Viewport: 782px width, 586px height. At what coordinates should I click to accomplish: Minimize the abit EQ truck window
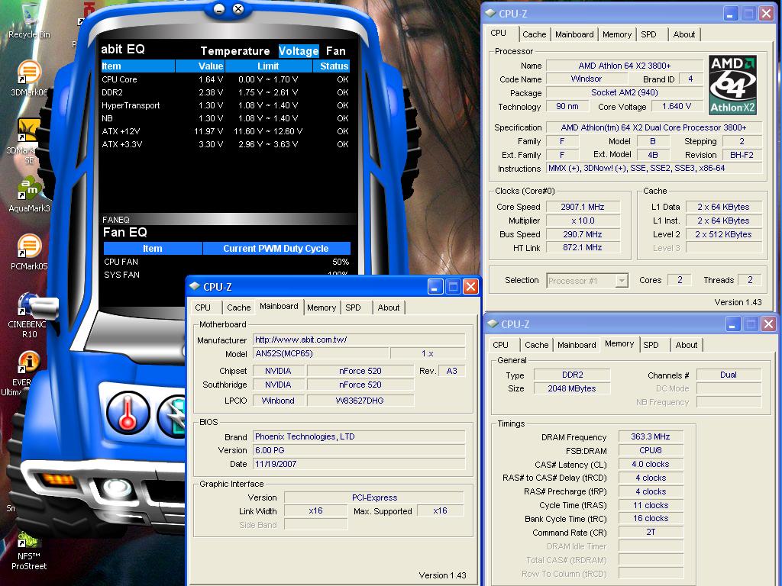tap(219, 9)
